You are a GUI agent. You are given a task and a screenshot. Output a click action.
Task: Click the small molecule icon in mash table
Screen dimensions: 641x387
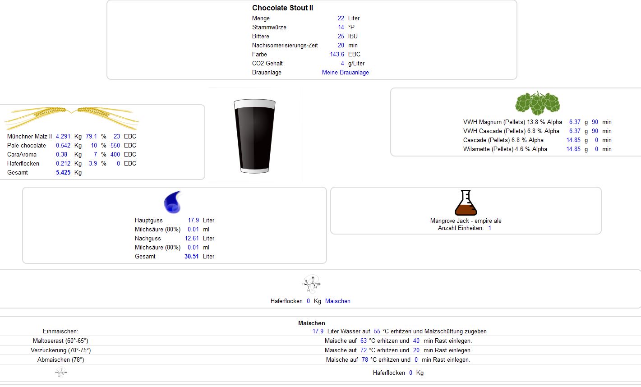61,373
